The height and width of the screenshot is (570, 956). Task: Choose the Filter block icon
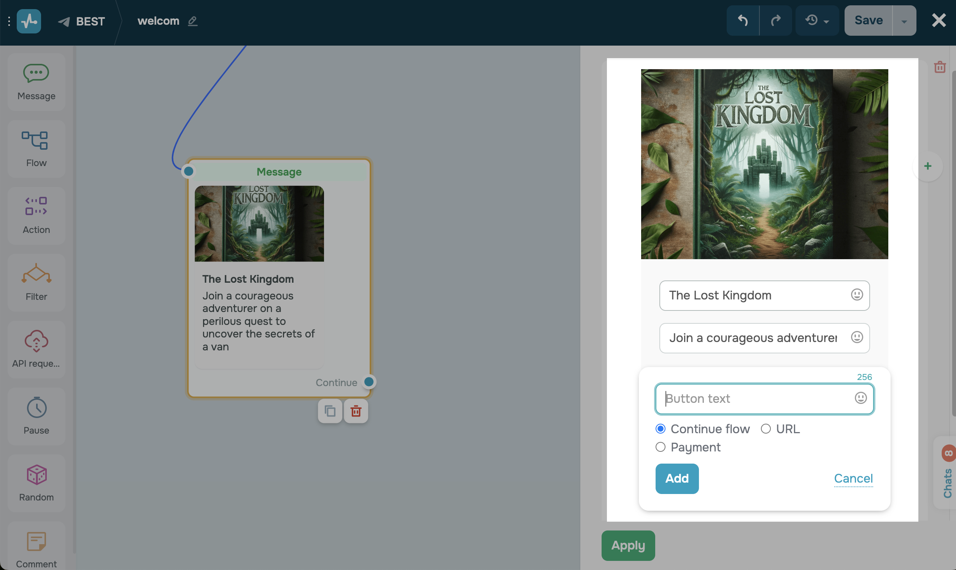coord(36,274)
